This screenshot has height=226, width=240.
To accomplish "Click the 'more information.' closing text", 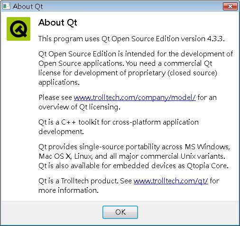I will tap(68, 190).
